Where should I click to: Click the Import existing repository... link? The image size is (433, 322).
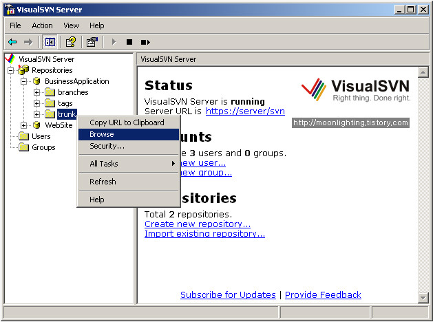click(204, 234)
